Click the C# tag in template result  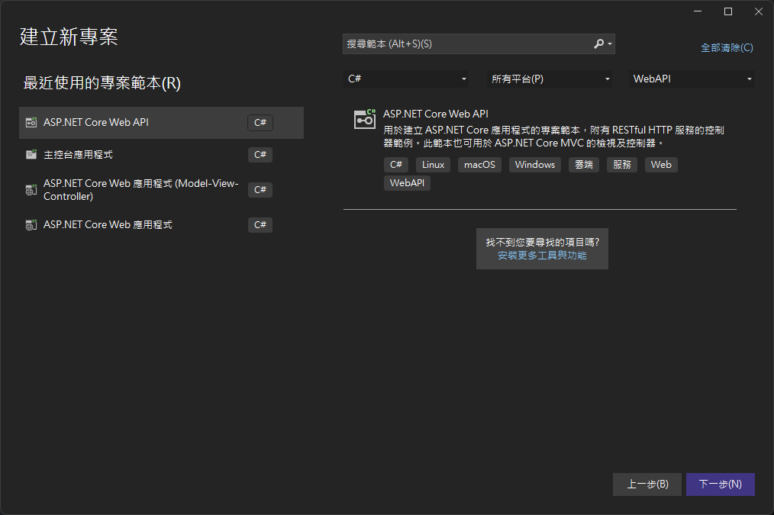pyautogui.click(x=396, y=165)
